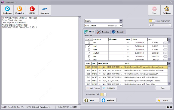The width and height of the screenshot is (174, 110).
Task: Click patch table scroll up arrow
Action: coord(169,63)
